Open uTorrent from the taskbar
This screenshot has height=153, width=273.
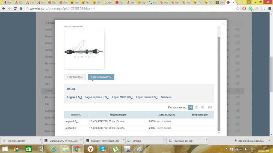pos(115,149)
